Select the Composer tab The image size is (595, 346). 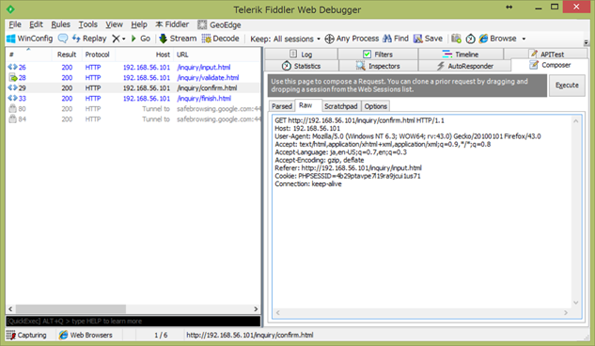coord(550,65)
